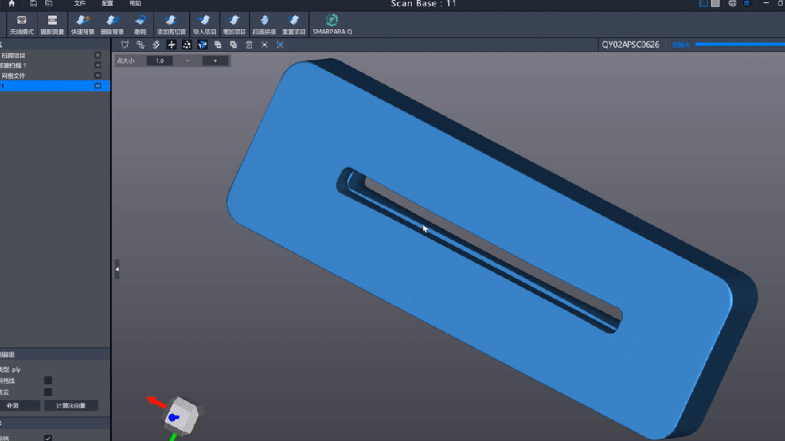Click the open folder icon
Image resolution: width=785 pixels, height=441 pixels.
click(x=49, y=4)
